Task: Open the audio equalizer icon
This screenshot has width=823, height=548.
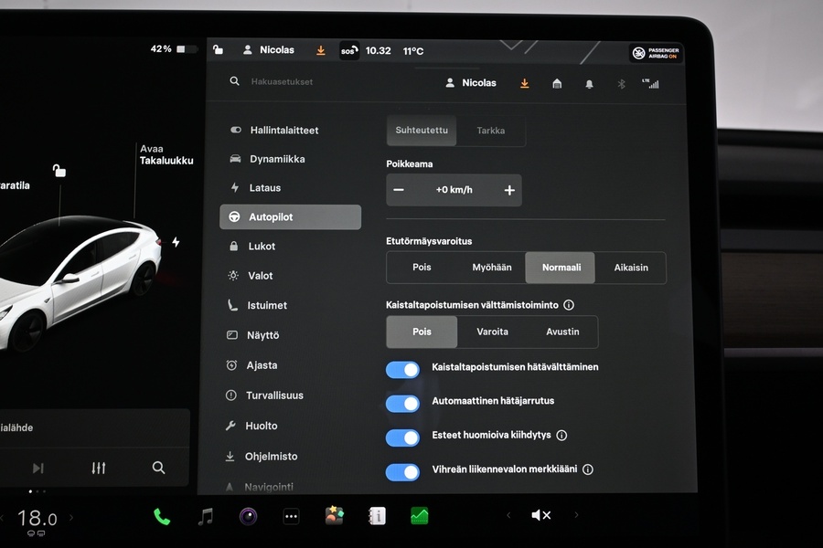Action: pos(99,468)
